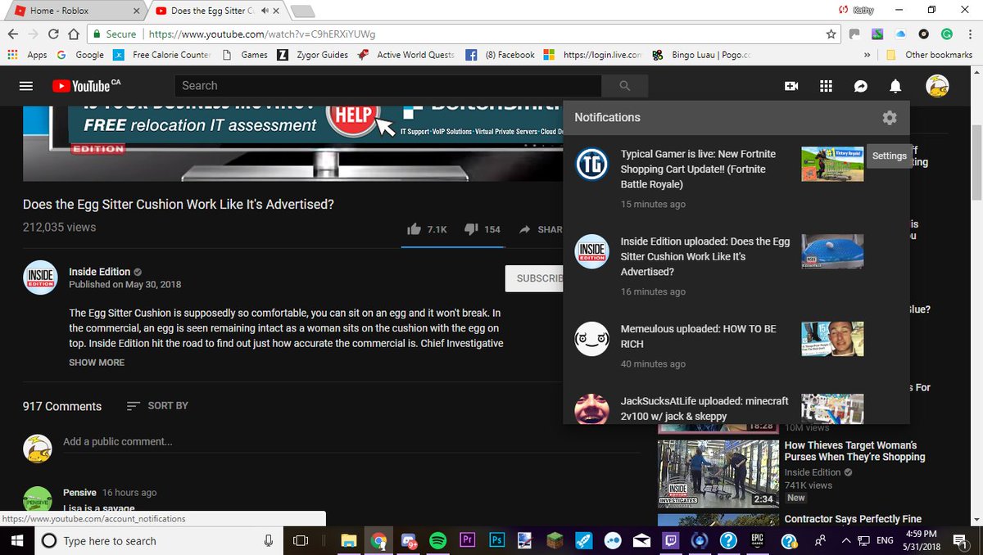Mute the audio on the YouTube tab
This screenshot has width=983, height=555.
pyautogui.click(x=265, y=11)
